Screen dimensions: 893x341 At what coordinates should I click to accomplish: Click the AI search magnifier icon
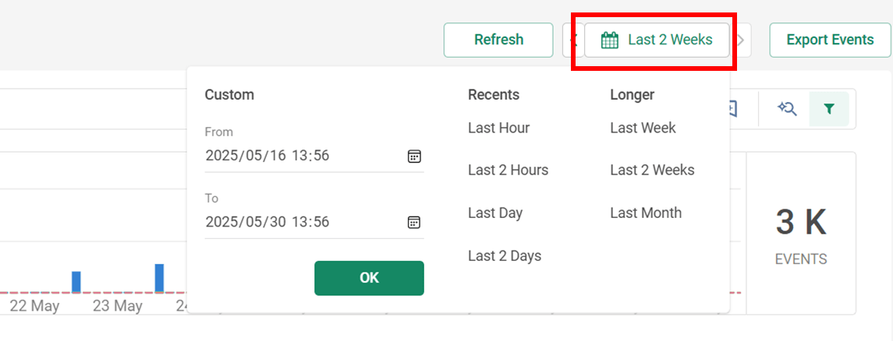(x=786, y=108)
